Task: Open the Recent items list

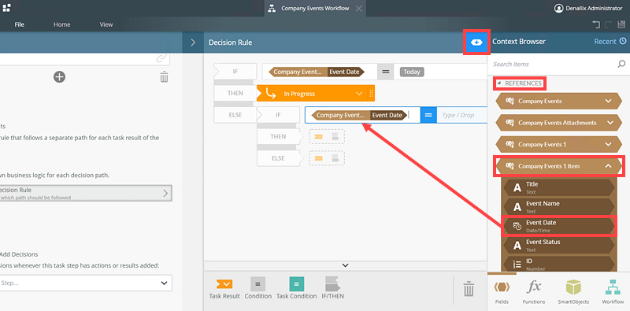Action: click(x=610, y=42)
